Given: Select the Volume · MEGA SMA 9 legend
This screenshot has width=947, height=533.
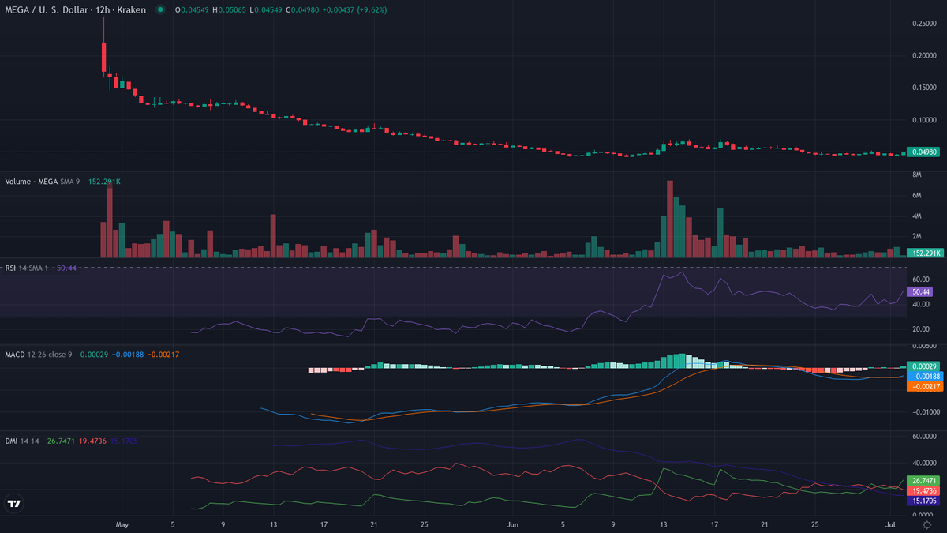Looking at the screenshot, I should pos(43,182).
